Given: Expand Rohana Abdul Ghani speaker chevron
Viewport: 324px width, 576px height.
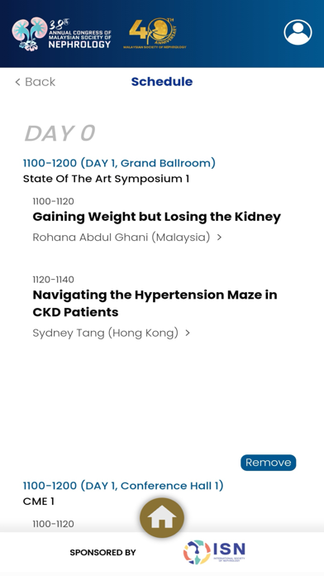Looking at the screenshot, I should click(x=219, y=238).
